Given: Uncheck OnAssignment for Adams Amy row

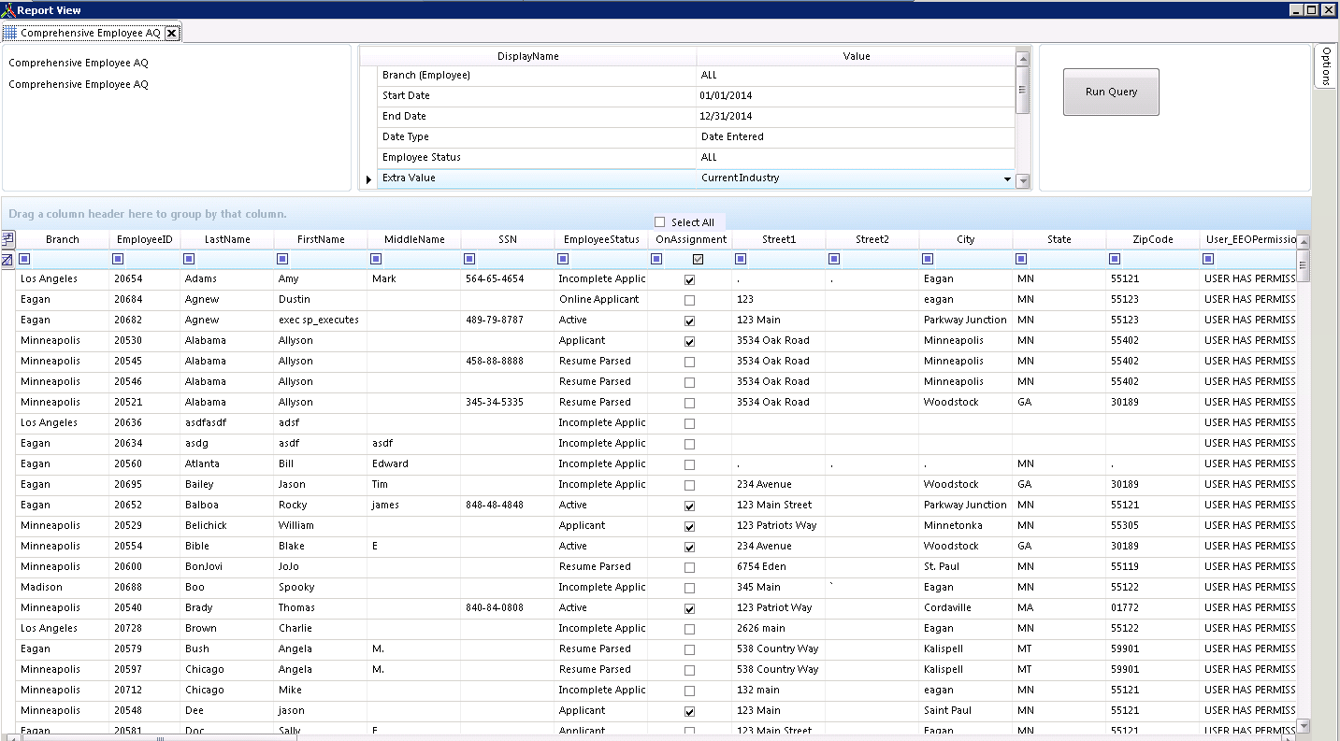Looking at the screenshot, I should (x=690, y=279).
